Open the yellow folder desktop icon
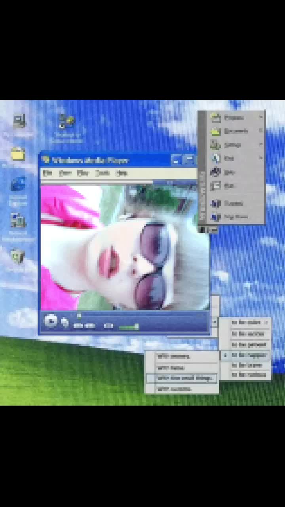 click(18, 154)
